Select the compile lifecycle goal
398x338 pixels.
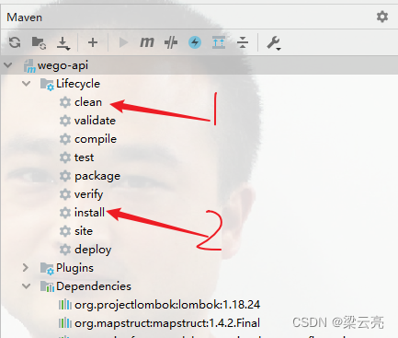tap(96, 139)
